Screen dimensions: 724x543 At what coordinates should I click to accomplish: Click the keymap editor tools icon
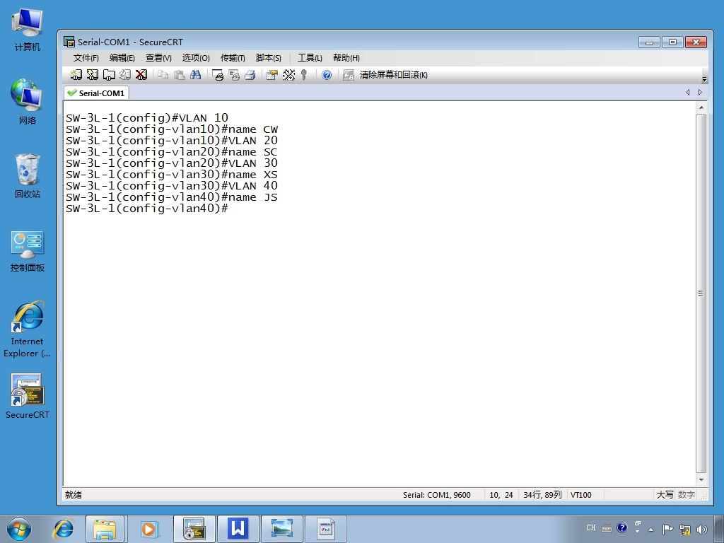coord(288,75)
